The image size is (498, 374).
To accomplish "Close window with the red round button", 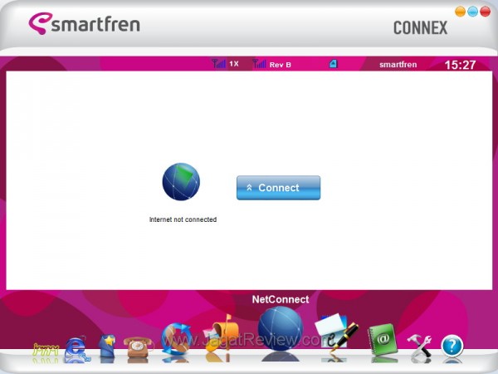I will [485, 12].
